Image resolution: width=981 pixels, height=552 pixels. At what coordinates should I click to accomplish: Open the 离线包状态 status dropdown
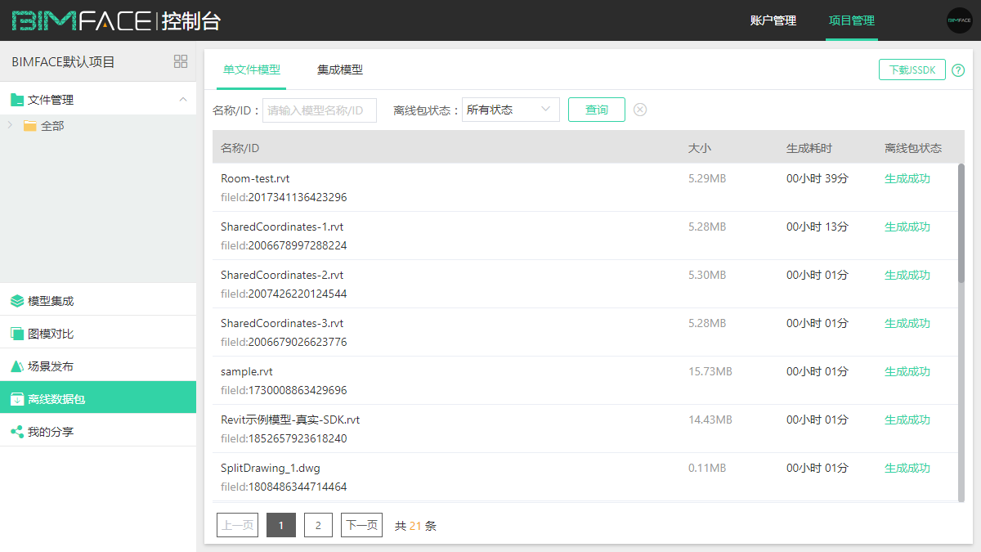510,109
